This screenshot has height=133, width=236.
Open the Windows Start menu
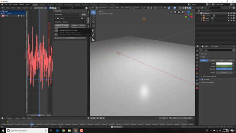coord(3,130)
